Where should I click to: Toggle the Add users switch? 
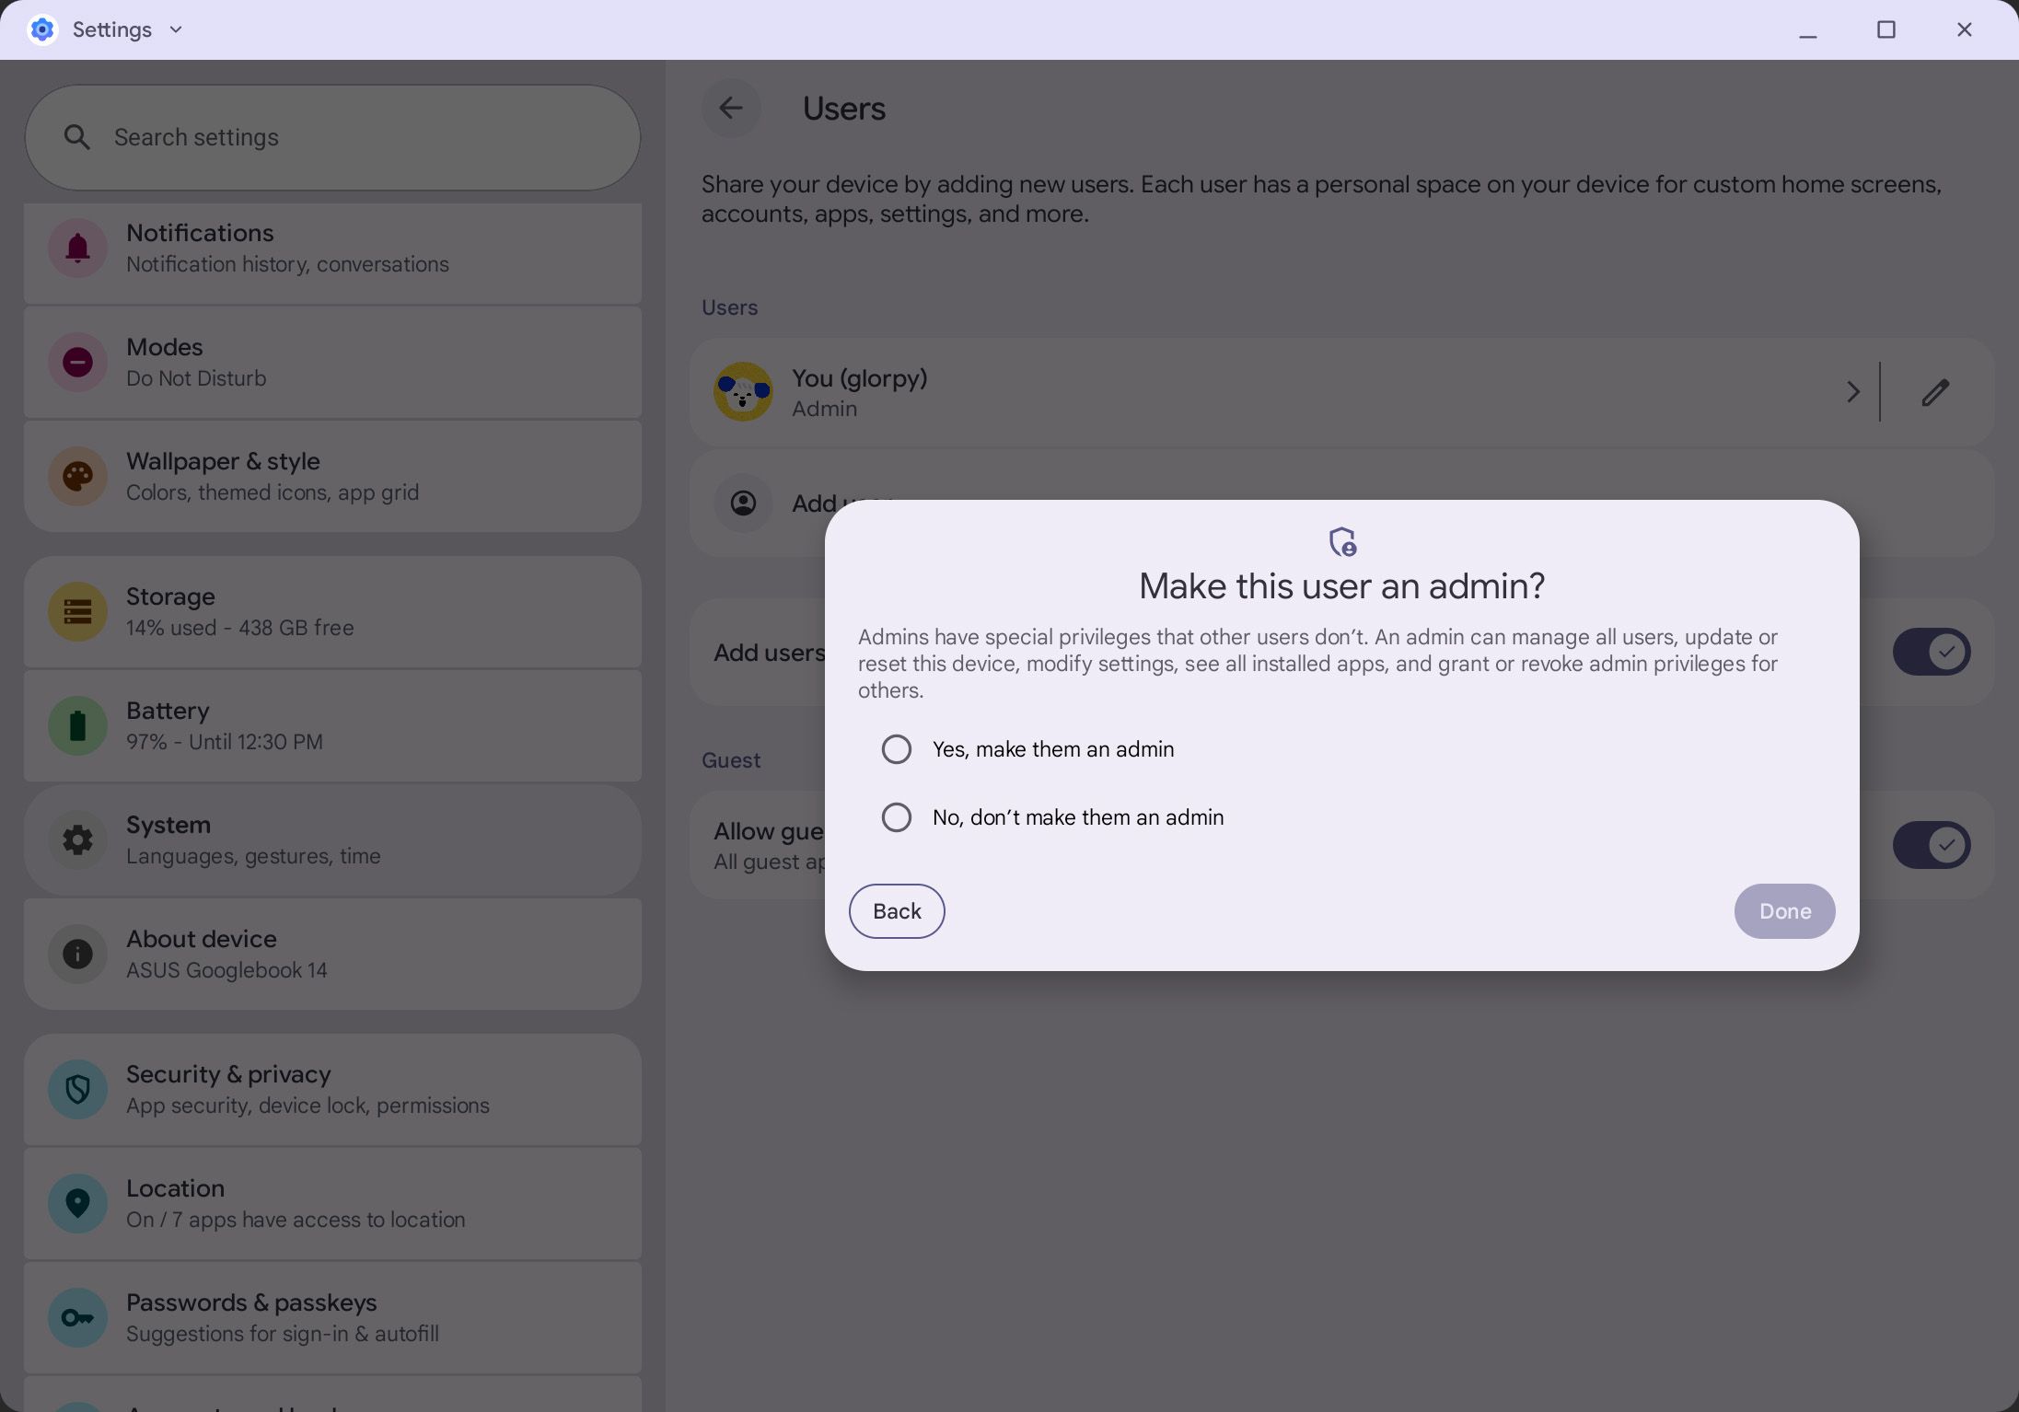[x=1931, y=653]
